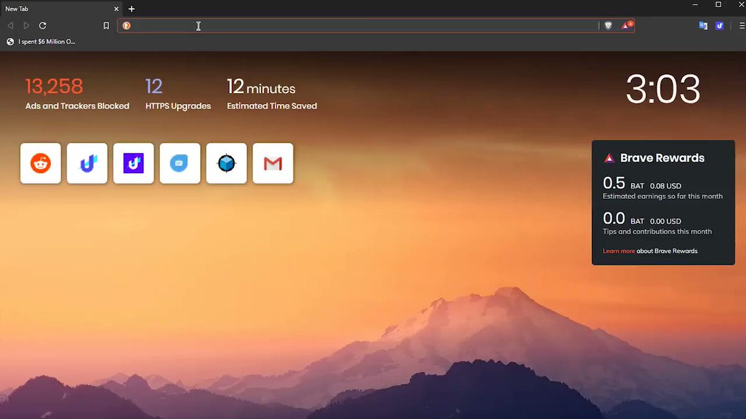Click the 3:03 clock display

click(x=663, y=89)
